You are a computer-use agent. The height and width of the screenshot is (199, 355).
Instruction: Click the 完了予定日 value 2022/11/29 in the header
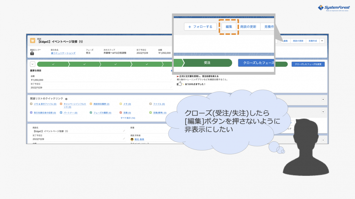pos(142,53)
